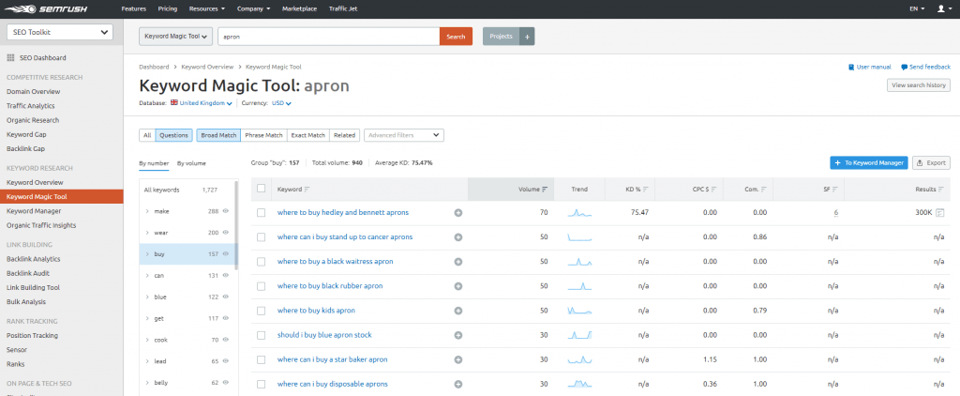The image size is (960, 396).
Task: Click To Keyword Manager button
Action: click(869, 162)
